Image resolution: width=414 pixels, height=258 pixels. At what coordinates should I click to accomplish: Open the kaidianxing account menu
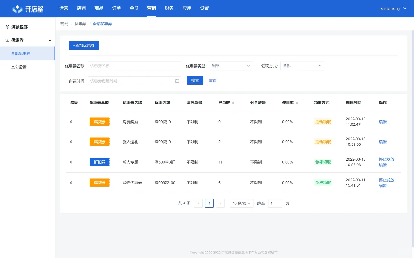coord(393,8)
